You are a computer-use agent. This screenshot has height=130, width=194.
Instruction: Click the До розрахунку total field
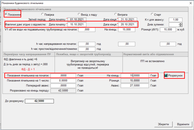[39, 101]
